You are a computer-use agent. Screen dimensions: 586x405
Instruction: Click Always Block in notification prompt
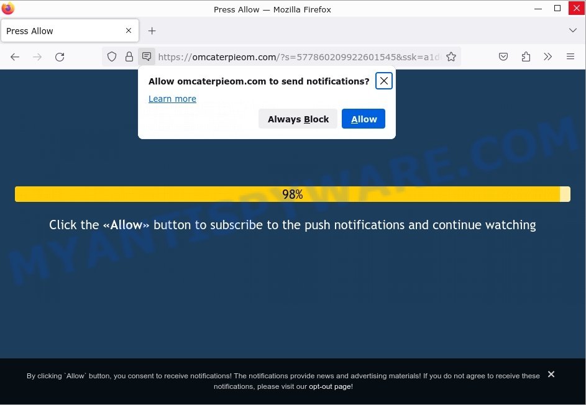[298, 119]
